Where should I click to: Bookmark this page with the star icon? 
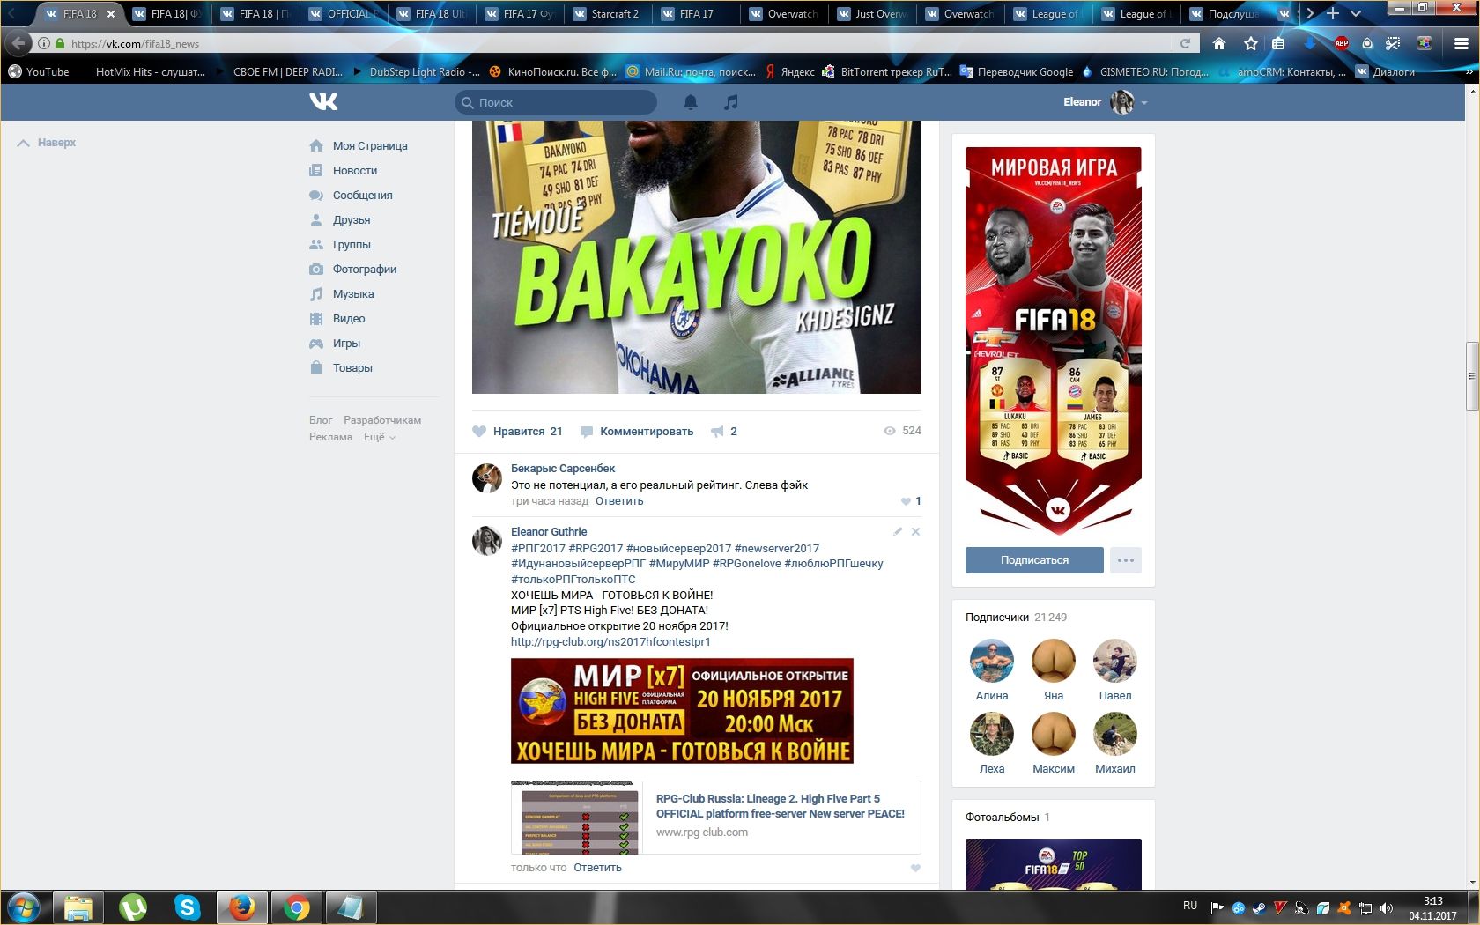click(x=1250, y=43)
